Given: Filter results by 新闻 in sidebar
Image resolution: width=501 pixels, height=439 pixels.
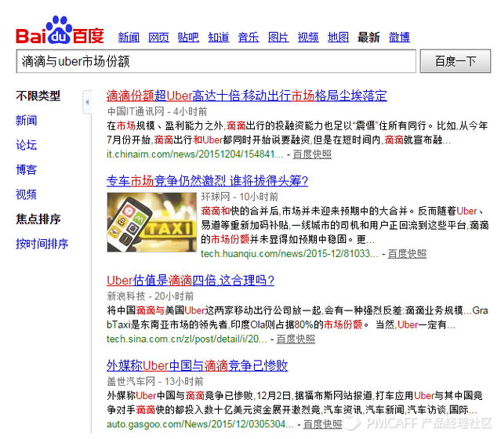Looking at the screenshot, I should click(x=26, y=121).
